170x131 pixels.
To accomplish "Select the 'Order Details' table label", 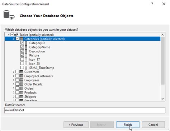I will pos(33,84).
